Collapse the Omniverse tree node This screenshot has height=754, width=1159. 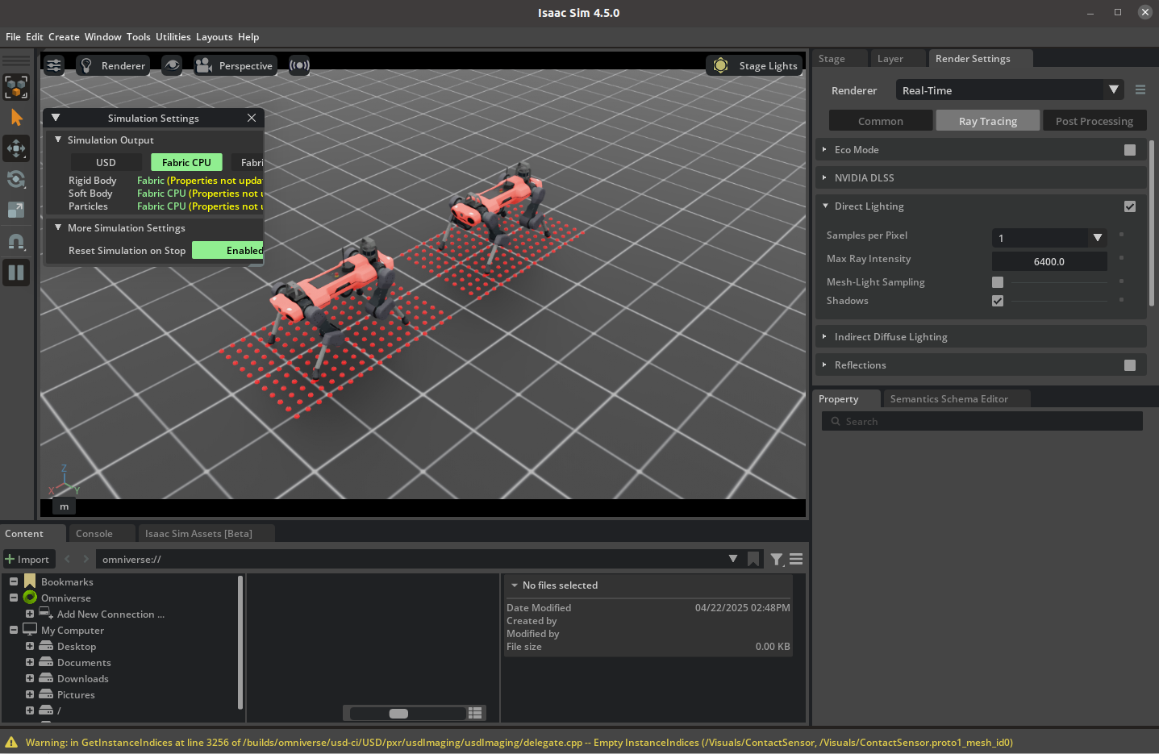14,598
